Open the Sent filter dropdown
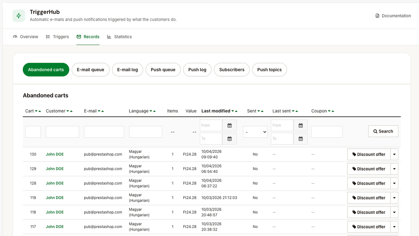 [x=255, y=132]
